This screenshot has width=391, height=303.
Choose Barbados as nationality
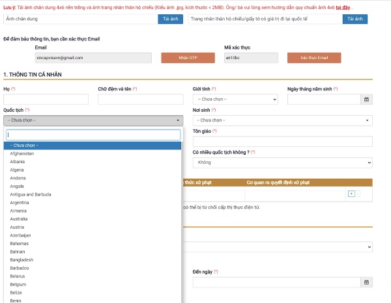click(93, 268)
